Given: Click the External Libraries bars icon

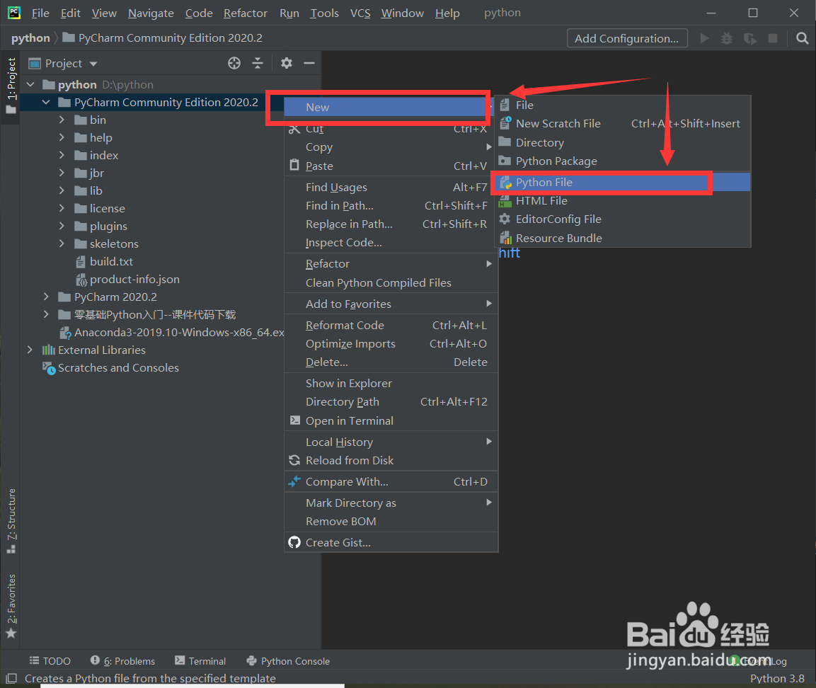Looking at the screenshot, I should [48, 350].
